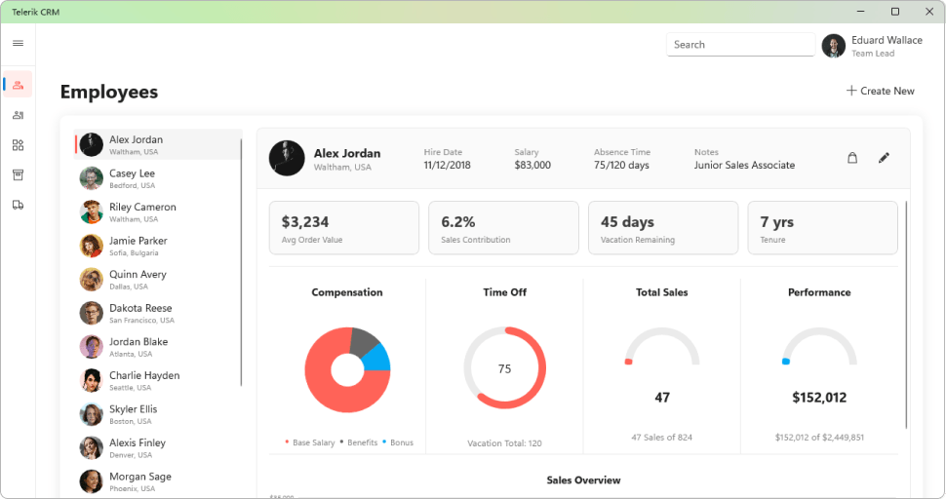Click the blue Bonus donut segment

point(377,360)
